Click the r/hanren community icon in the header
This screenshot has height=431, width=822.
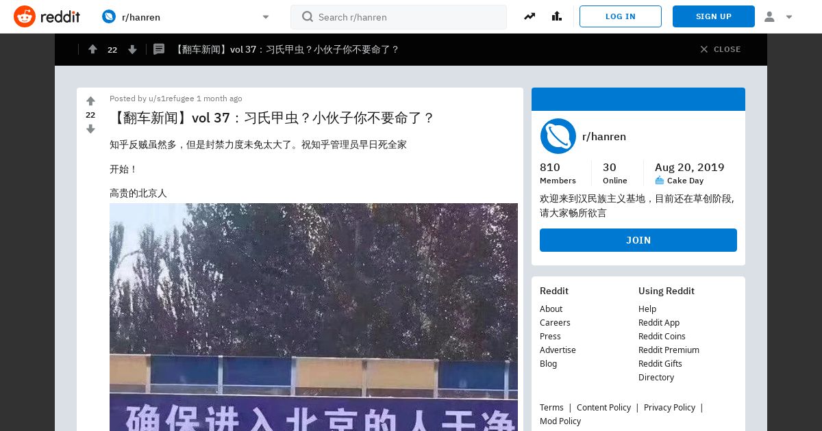click(x=109, y=16)
